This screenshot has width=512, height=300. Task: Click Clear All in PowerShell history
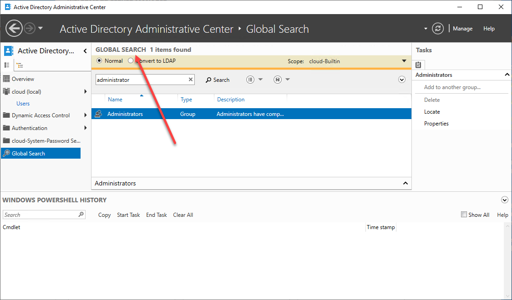183,215
